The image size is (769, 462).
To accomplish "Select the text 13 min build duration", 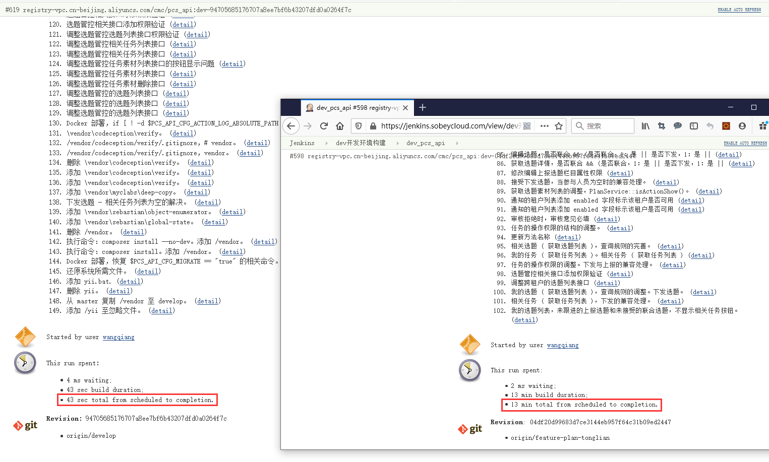I will click(549, 395).
